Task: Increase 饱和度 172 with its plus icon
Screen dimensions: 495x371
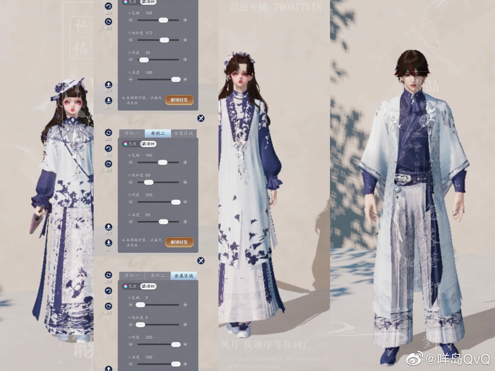Action: click(x=185, y=40)
